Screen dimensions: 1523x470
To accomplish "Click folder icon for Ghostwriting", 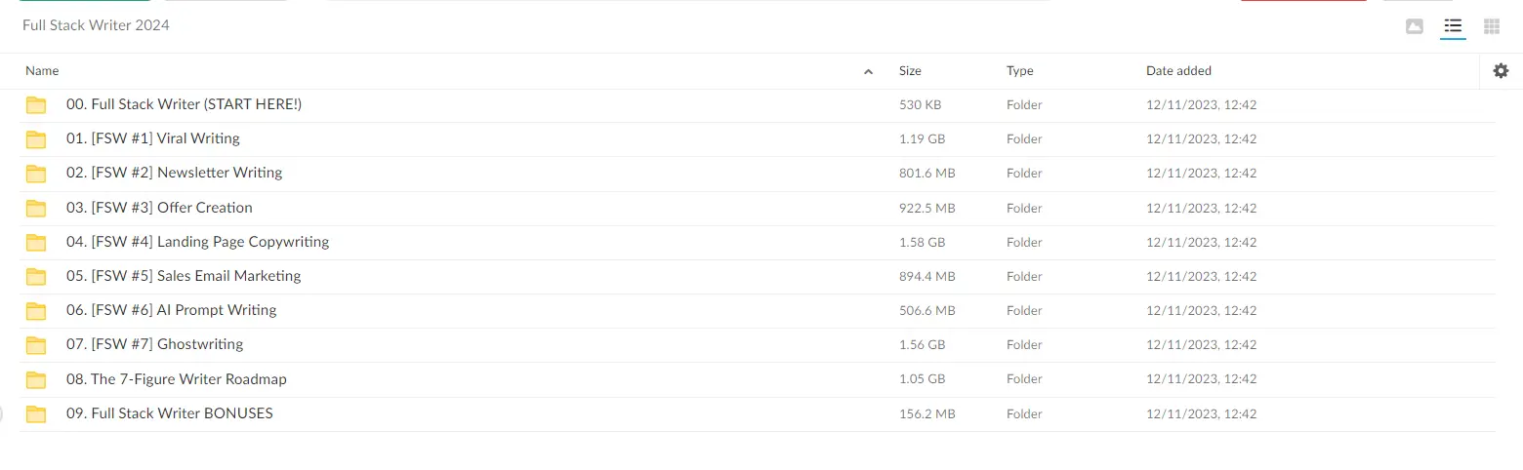I will tap(36, 345).
